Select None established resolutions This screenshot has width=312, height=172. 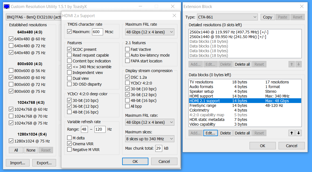pos(31,150)
